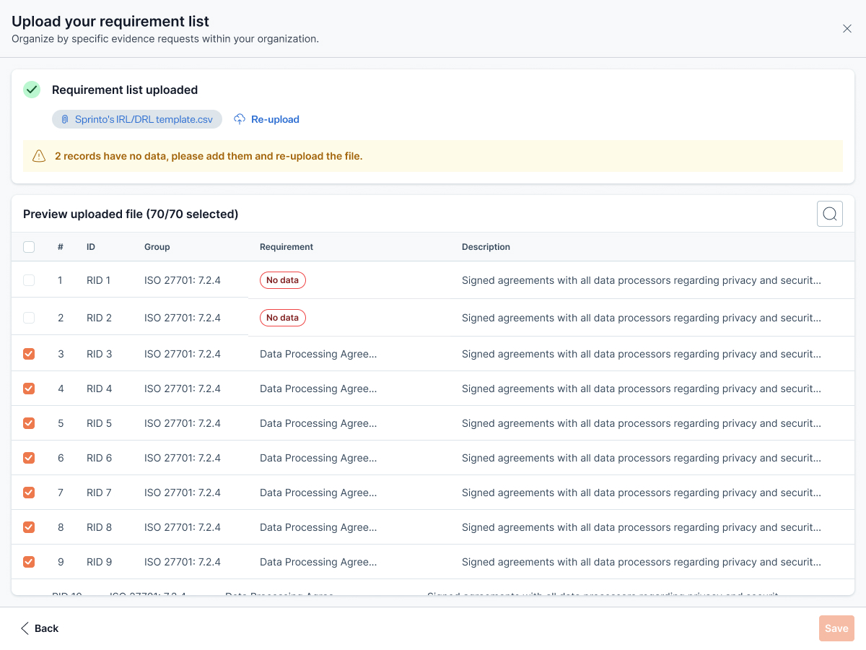
Task: Click the paperclip attachment icon
Action: pos(64,119)
